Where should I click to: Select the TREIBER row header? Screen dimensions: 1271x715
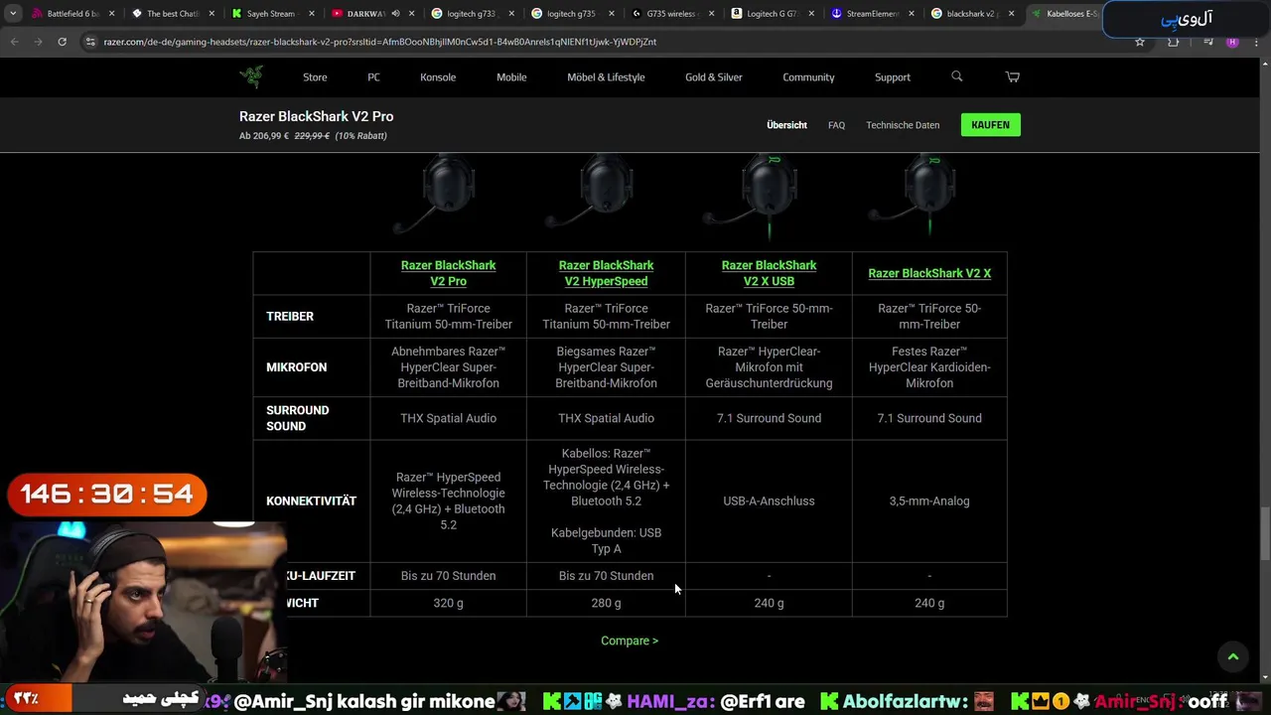pos(311,316)
